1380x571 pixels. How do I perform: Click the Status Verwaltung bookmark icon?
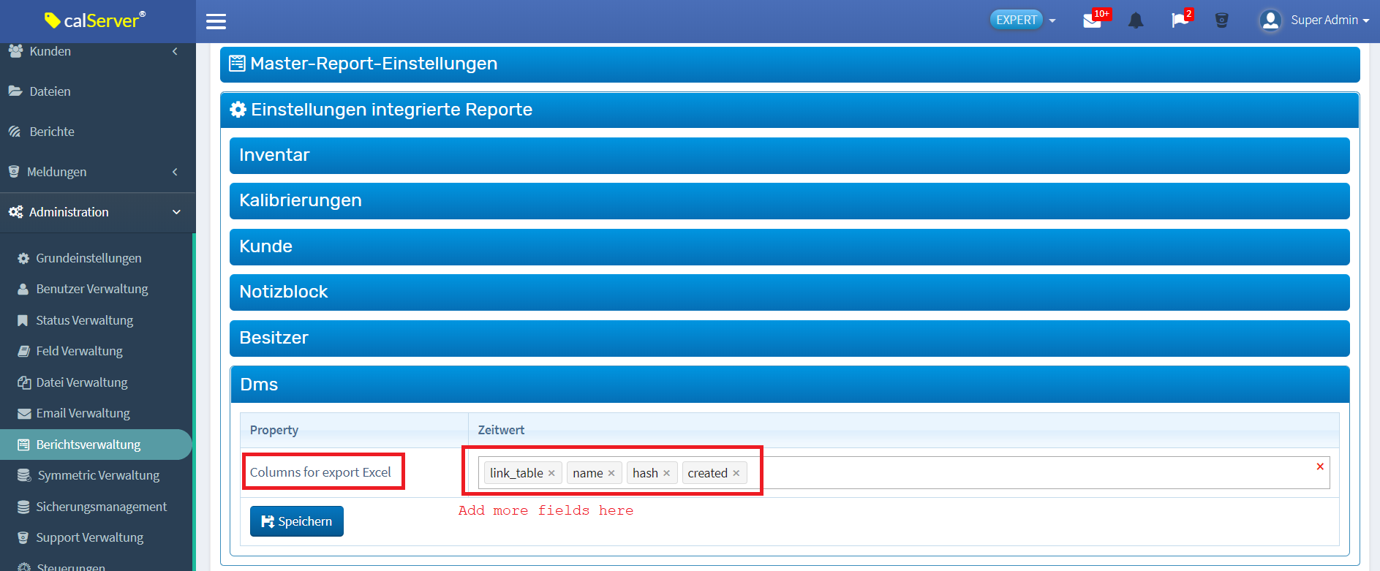(x=23, y=320)
